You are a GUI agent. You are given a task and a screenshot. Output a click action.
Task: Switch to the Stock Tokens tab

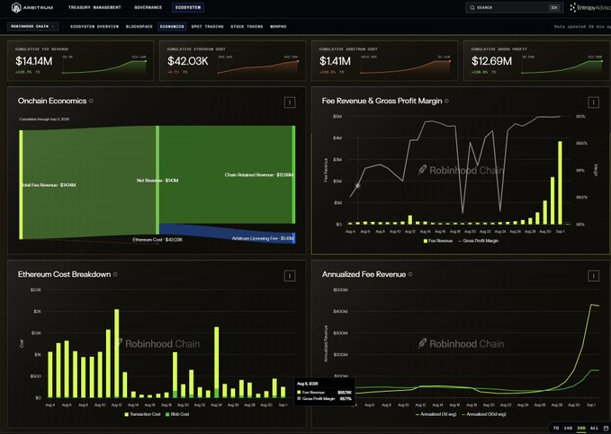(247, 26)
